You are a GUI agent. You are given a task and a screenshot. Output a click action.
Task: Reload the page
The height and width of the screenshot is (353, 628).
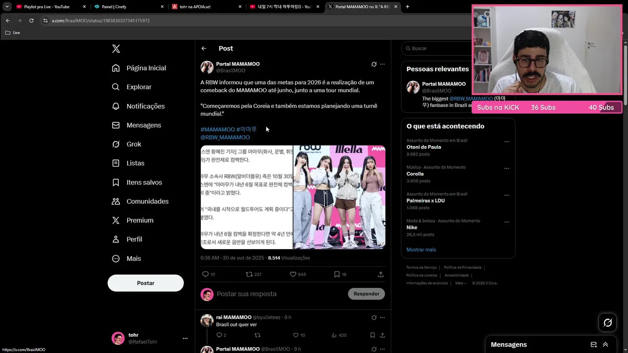[x=31, y=21]
